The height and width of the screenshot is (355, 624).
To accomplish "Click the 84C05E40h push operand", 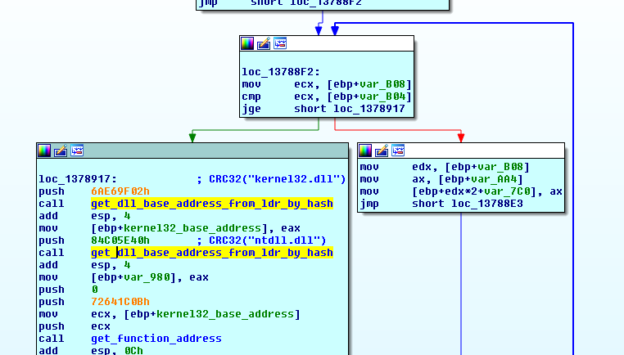I will click(120, 240).
